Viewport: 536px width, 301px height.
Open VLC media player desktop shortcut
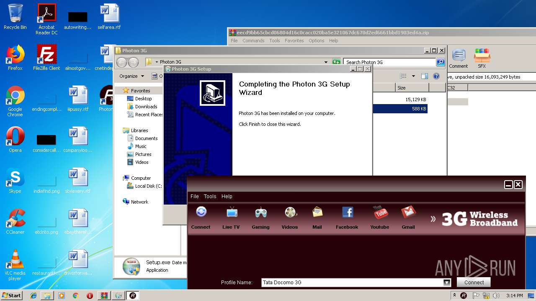(15, 265)
